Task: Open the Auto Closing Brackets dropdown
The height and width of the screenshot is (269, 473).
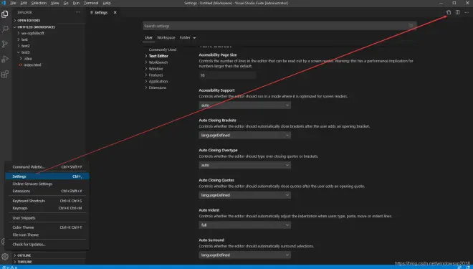Action: (244, 135)
